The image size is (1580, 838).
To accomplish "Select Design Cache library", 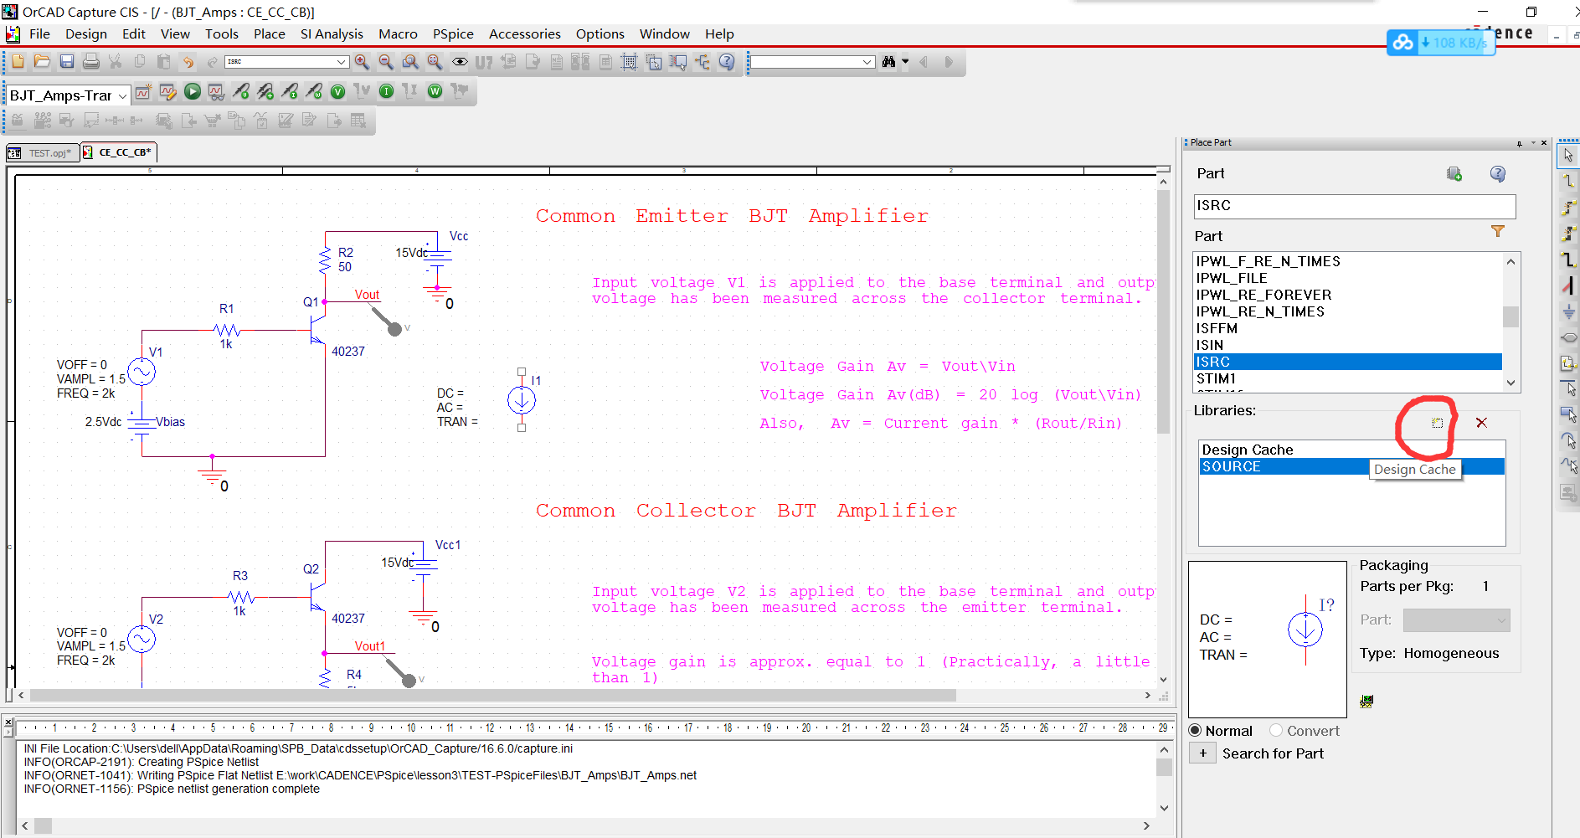I will tap(1351, 450).
